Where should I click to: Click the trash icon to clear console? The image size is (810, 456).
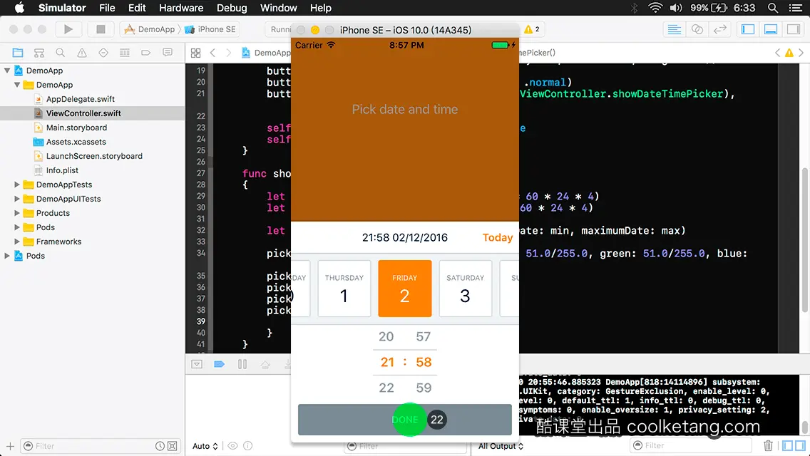[768, 446]
